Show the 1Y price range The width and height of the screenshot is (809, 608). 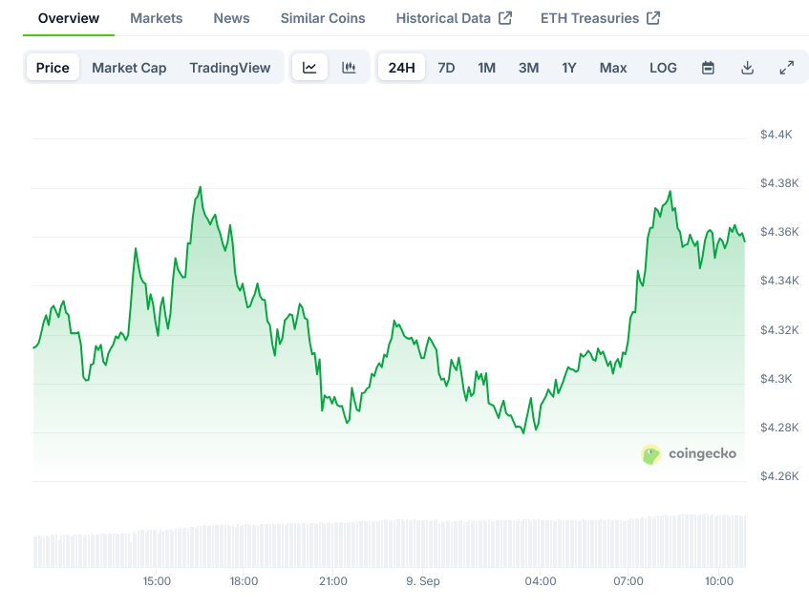pos(569,68)
